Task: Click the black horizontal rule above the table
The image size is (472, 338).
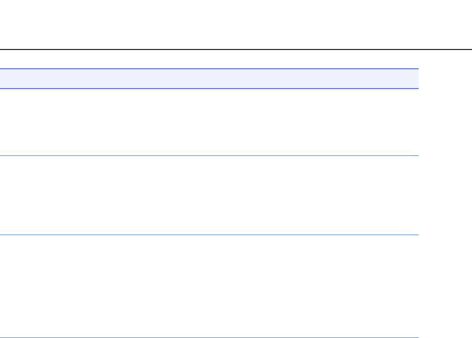Action: [236, 49]
